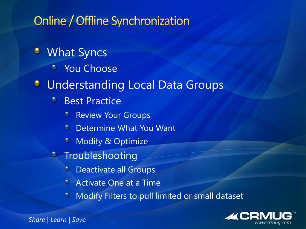Select 'Activate One at a Time' line
The height and width of the screenshot is (229, 306).
[118, 183]
